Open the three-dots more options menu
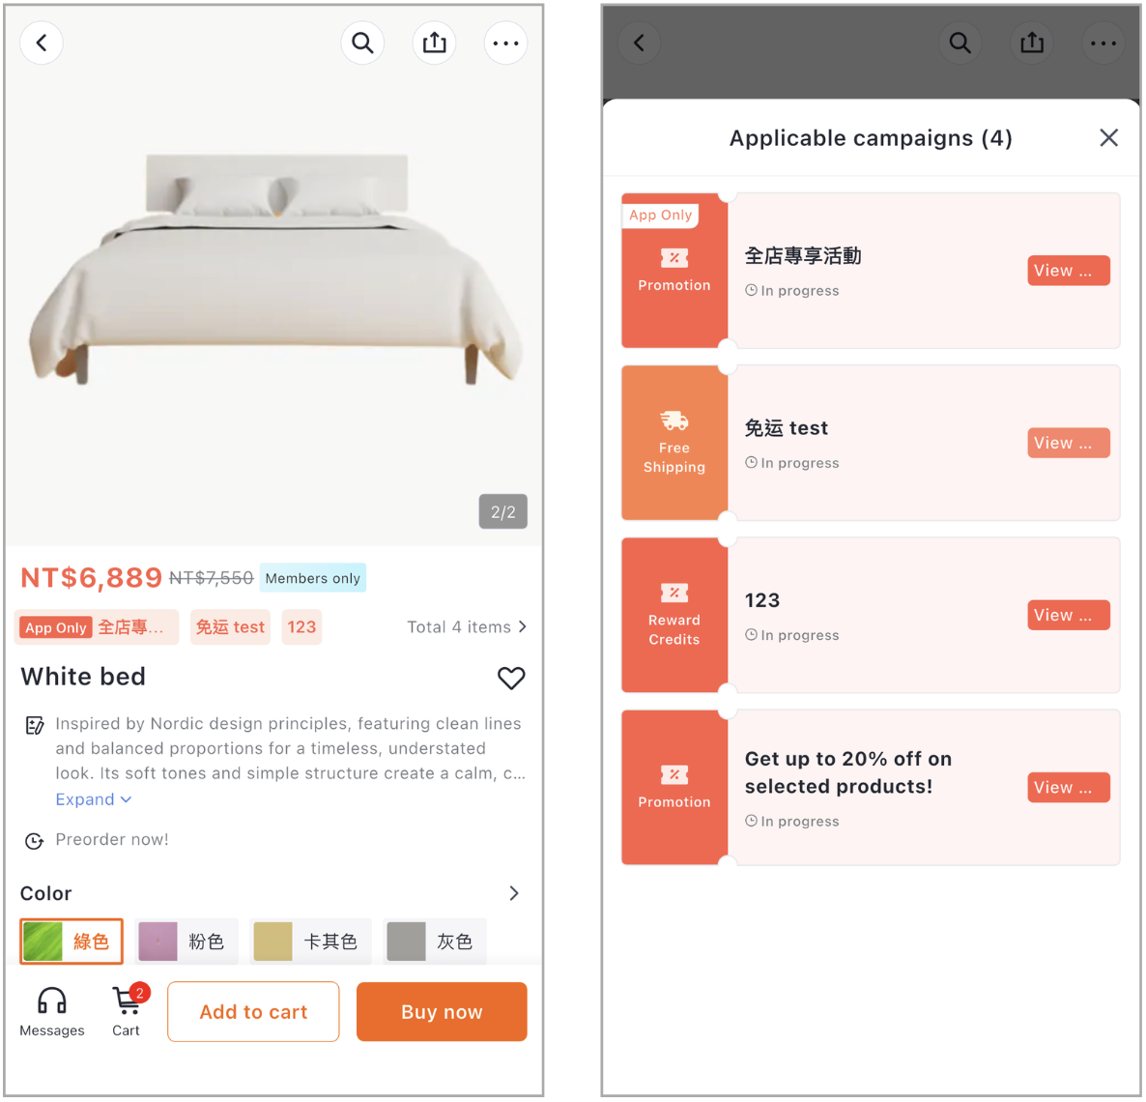 coord(505,43)
